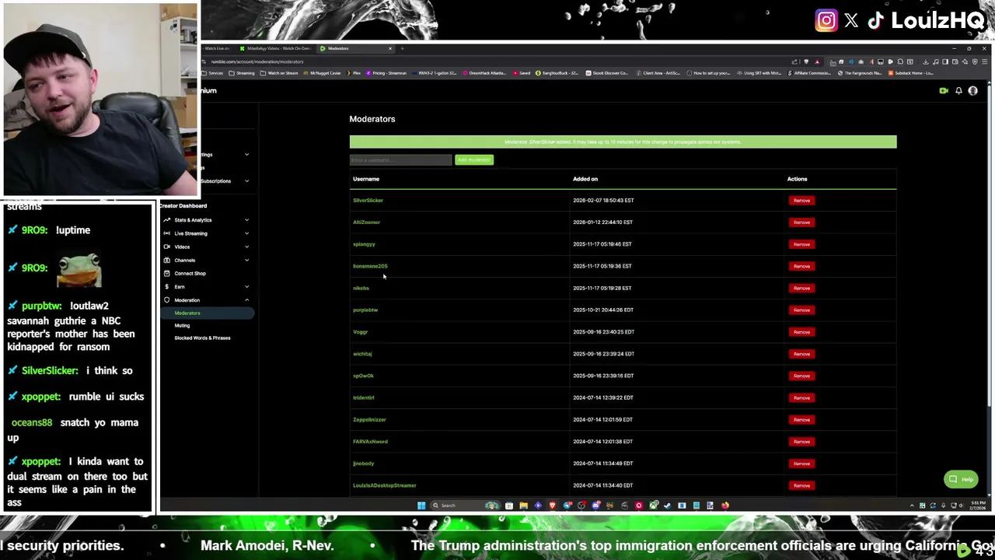995x560 pixels.
Task: Open Brave browser from the taskbar
Action: pos(553,506)
